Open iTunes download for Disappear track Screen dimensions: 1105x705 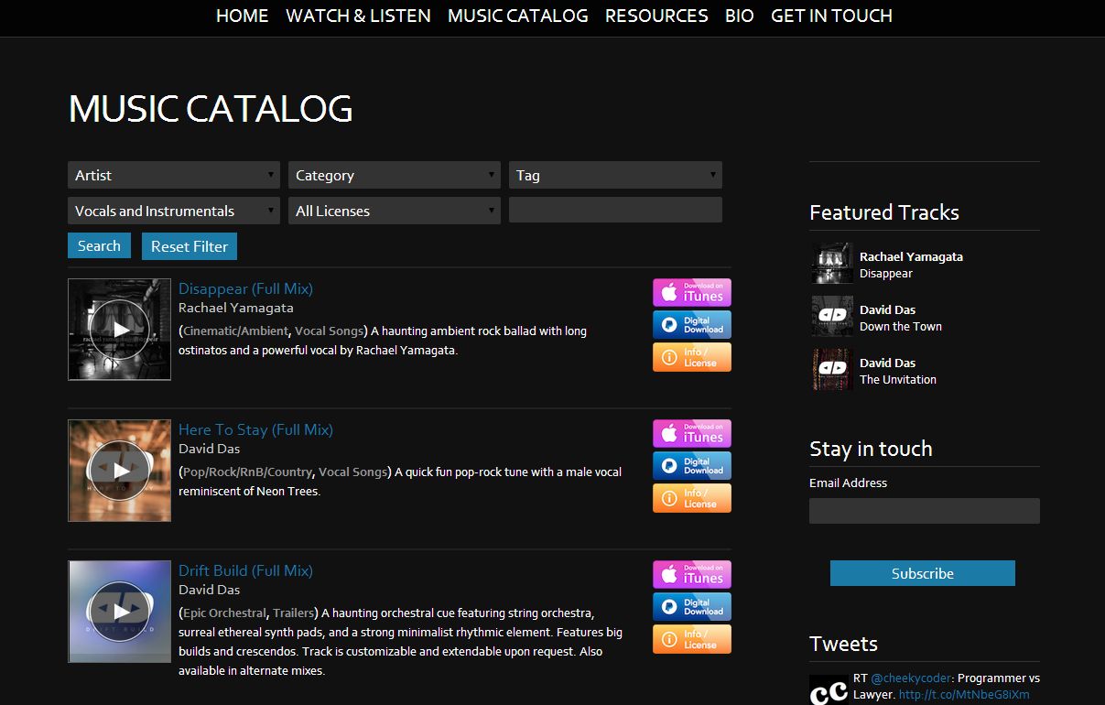pyautogui.click(x=691, y=292)
